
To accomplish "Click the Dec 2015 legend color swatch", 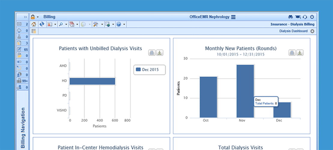I will (138, 70).
